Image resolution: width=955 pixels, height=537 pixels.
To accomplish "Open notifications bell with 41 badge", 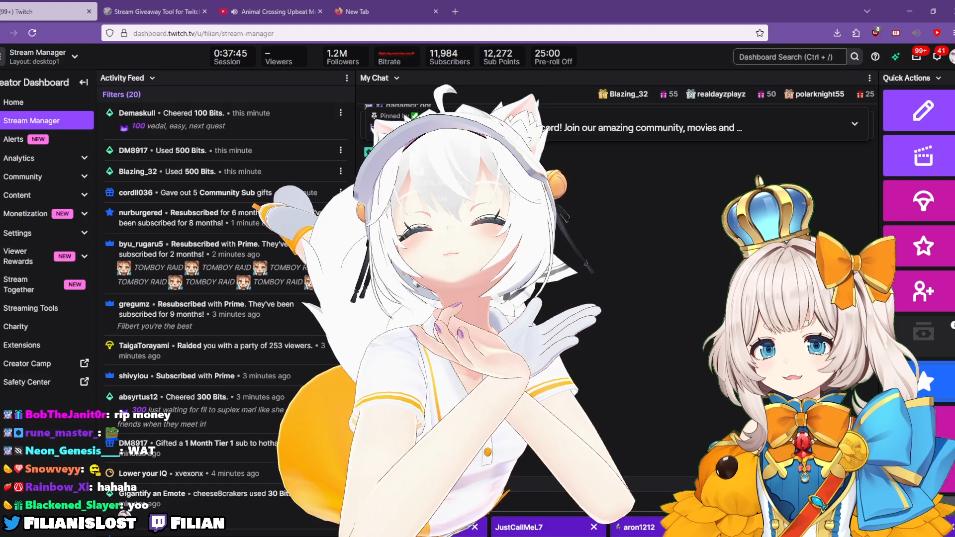I will coord(937,57).
